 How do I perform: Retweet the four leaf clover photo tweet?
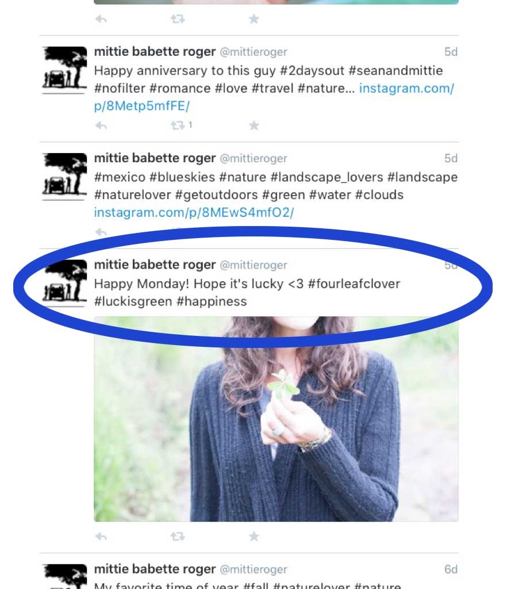178,537
